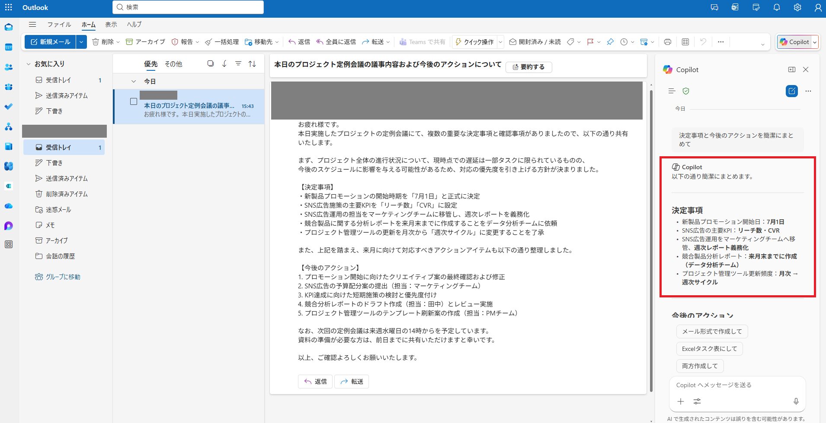Click the flag message icon
The image size is (826, 423).
[x=590, y=42]
